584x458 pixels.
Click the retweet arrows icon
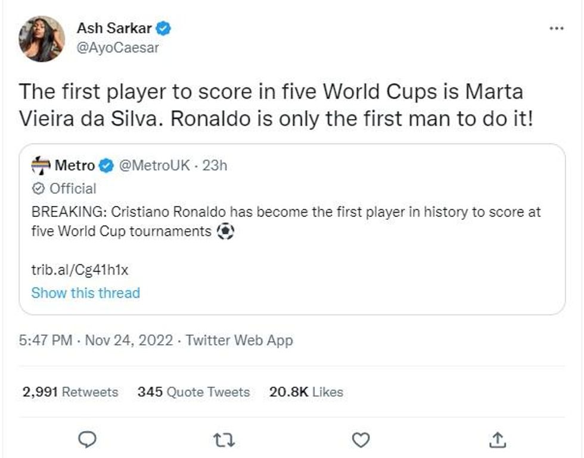[224, 440]
